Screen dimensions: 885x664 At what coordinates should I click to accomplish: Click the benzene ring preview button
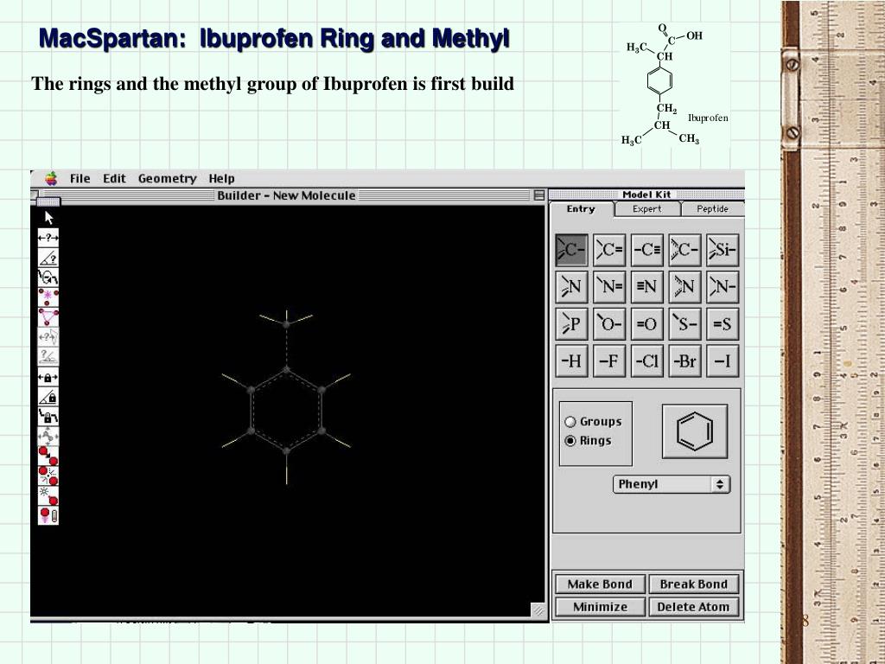[x=695, y=431]
